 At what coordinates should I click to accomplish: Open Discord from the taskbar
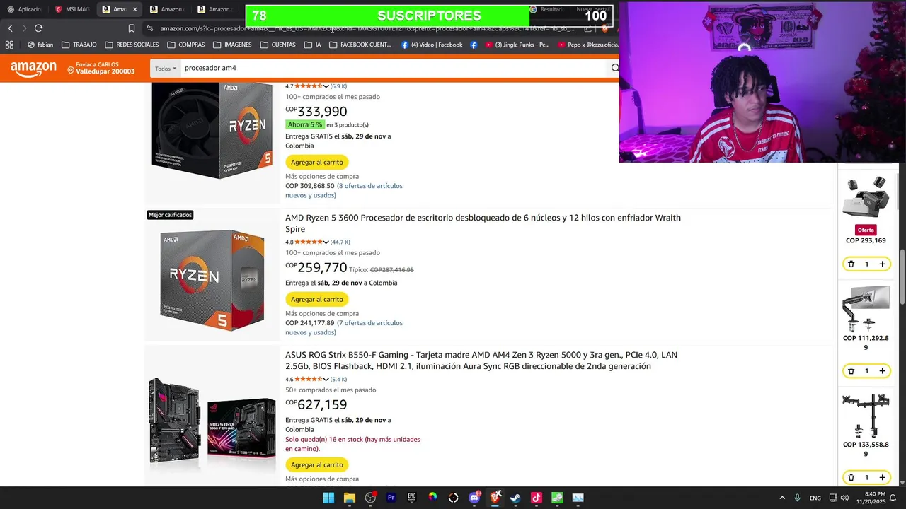point(474,498)
